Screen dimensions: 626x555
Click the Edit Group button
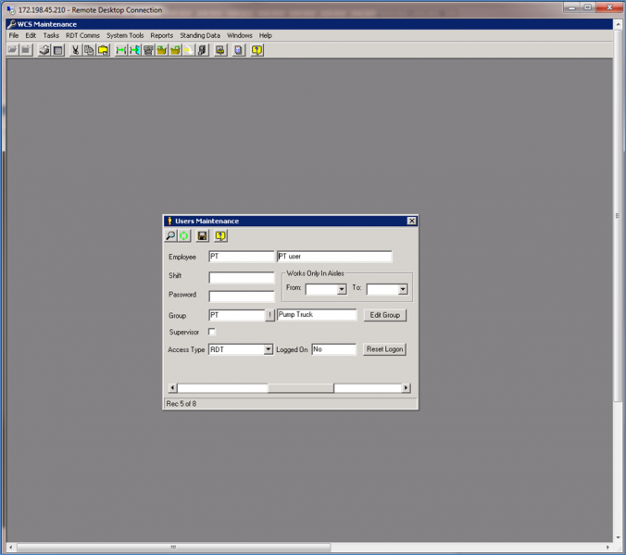coord(385,315)
